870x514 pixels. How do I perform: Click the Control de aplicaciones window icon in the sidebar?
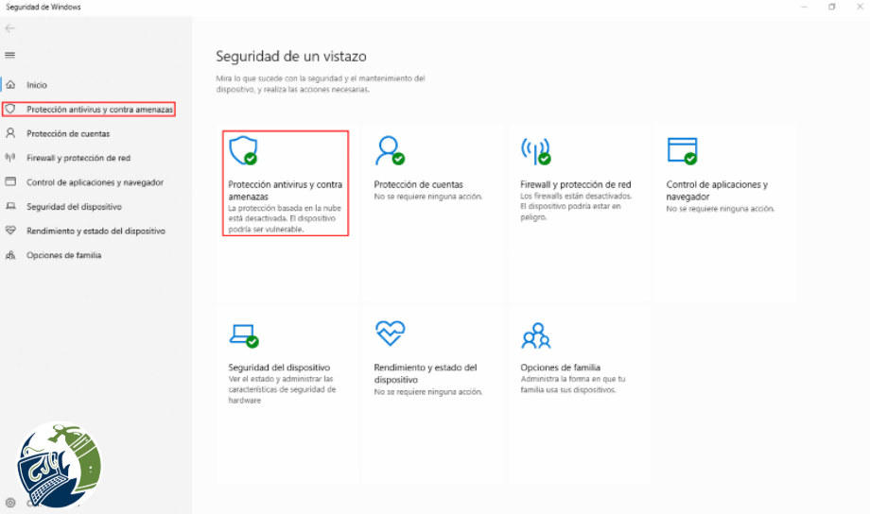tap(10, 181)
